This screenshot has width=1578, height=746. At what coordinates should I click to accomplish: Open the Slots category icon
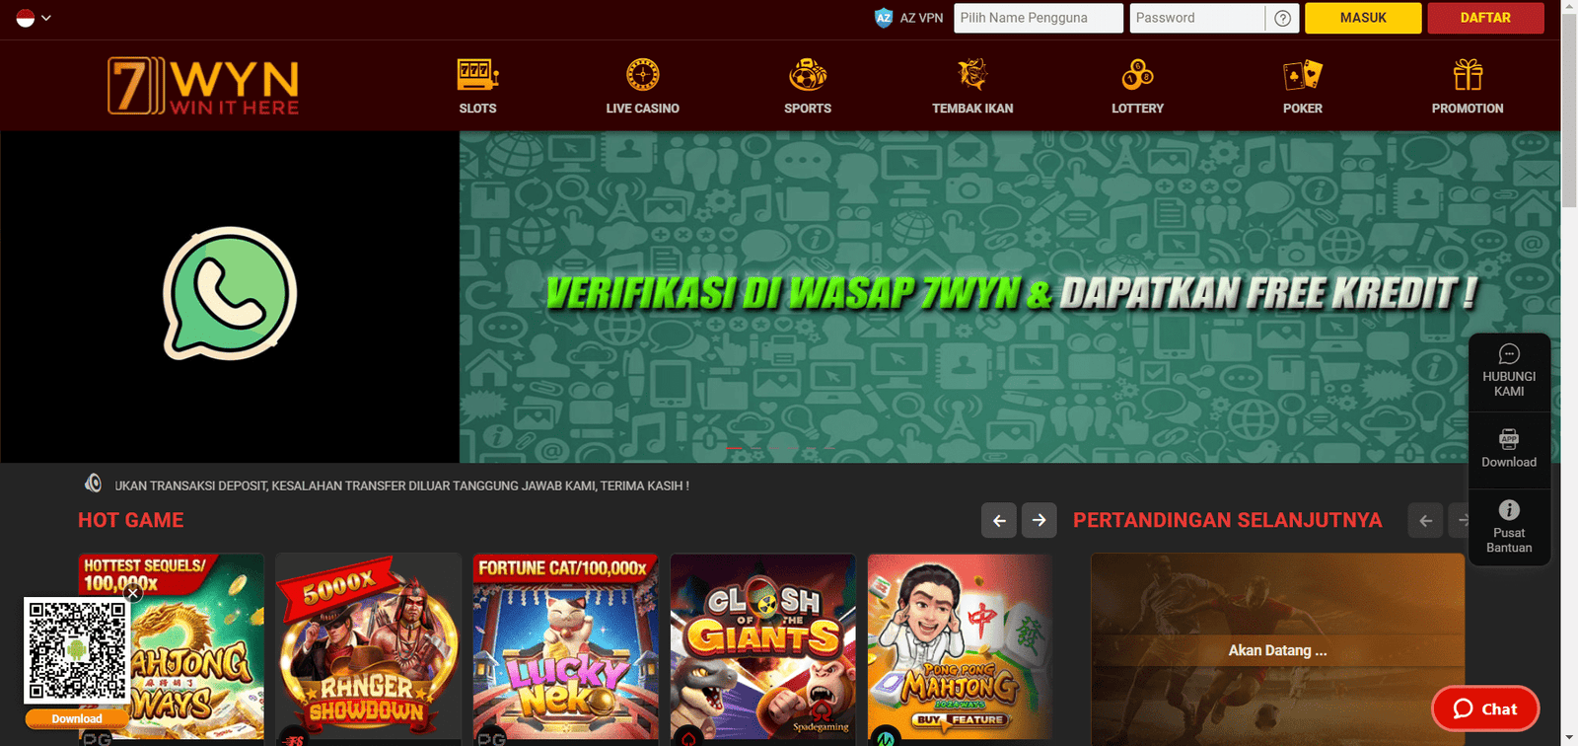[x=477, y=75]
